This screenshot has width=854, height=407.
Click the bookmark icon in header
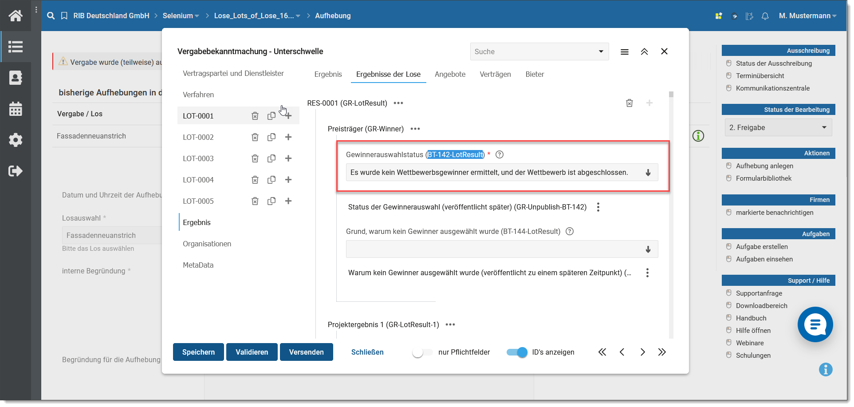(x=64, y=16)
